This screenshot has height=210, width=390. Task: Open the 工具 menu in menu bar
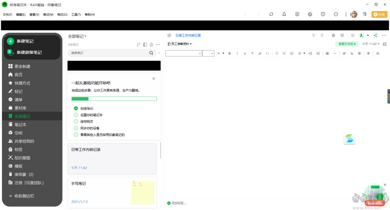coord(76,14)
